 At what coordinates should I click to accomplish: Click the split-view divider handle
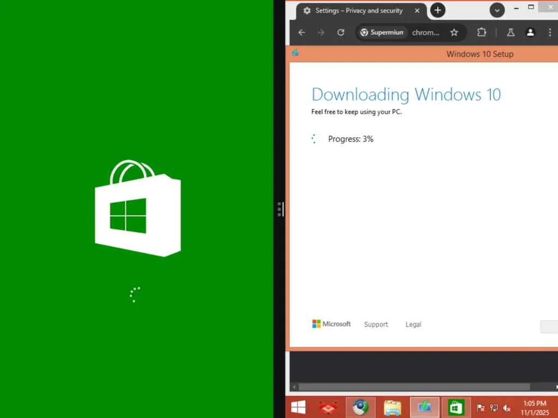pos(280,209)
